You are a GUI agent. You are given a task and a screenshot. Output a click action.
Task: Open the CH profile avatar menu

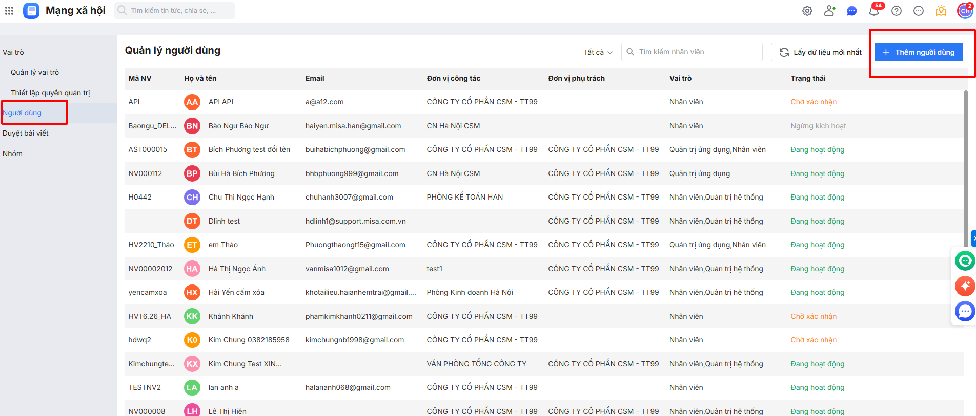point(965,11)
